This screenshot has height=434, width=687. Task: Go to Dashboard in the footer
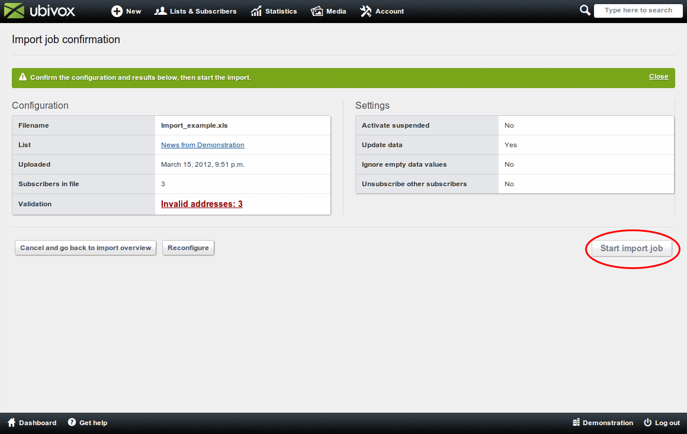(x=32, y=423)
